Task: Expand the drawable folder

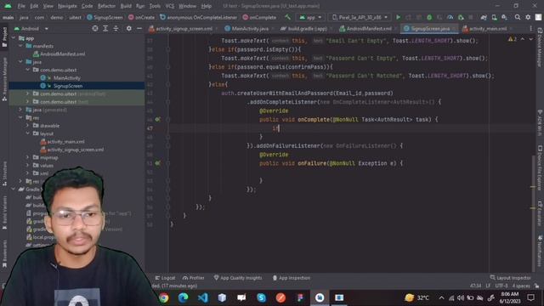Action: pyautogui.click(x=27, y=126)
